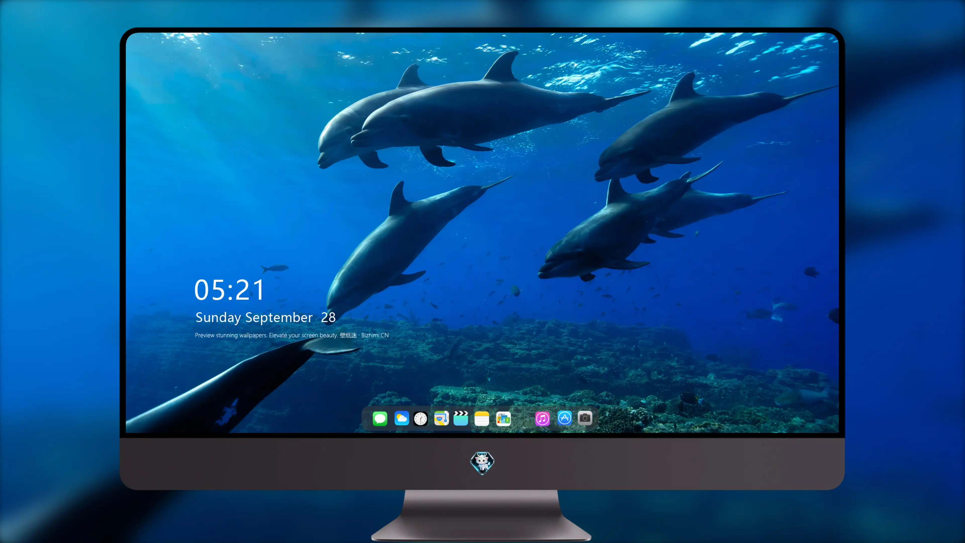Launch the Maps app from the dock
Screen dimensions: 965x543
(x=441, y=418)
